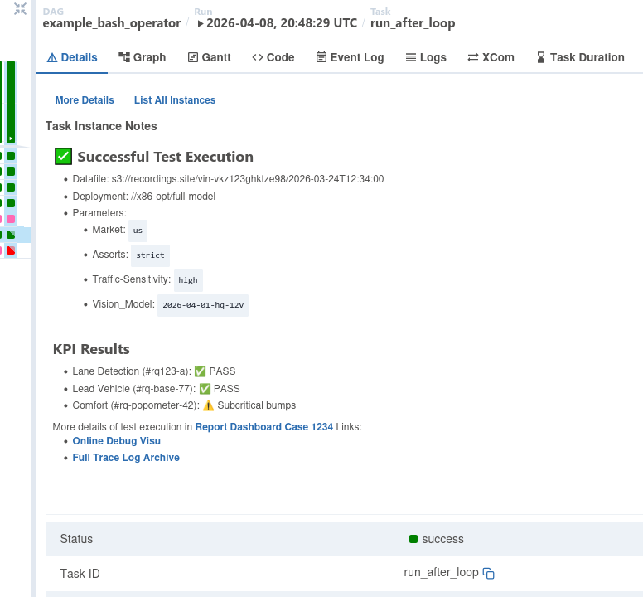Click green checkmark beside Successful Test Execution

tap(64, 157)
